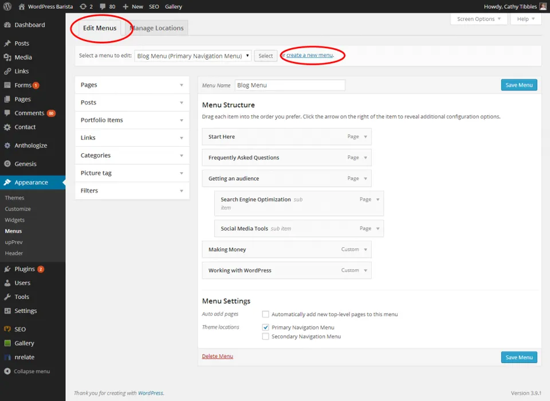Image resolution: width=550 pixels, height=401 pixels.
Task: Check the Secondary Navigation Menu location
Action: tap(266, 335)
